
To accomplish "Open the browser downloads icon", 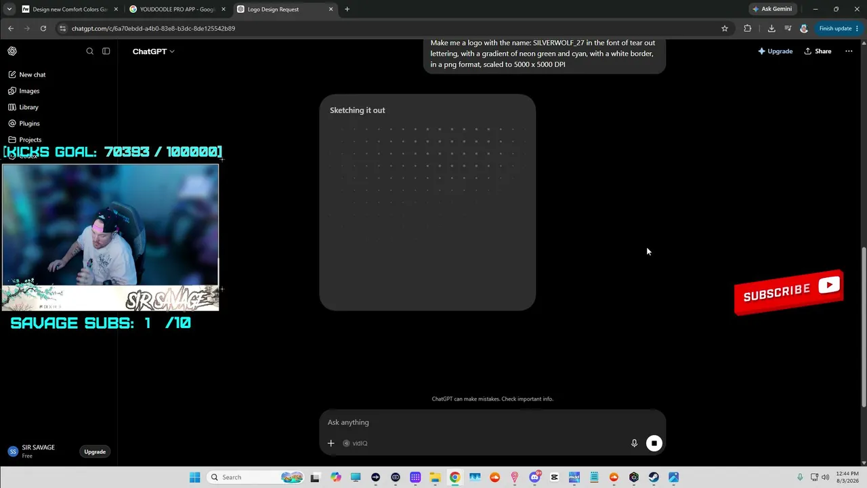I will (771, 28).
